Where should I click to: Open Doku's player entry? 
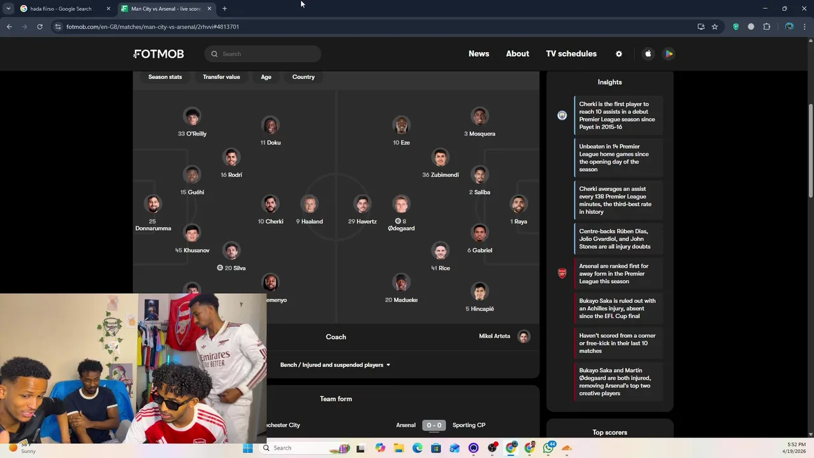coord(270,132)
